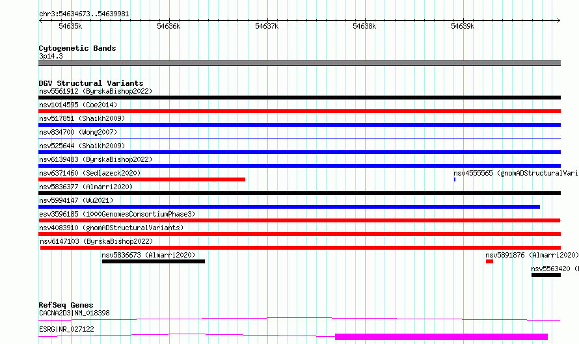The height and width of the screenshot is (344, 579).
Task: Select variant label nsv5994147 (Wu2021)
Action: 76,200
